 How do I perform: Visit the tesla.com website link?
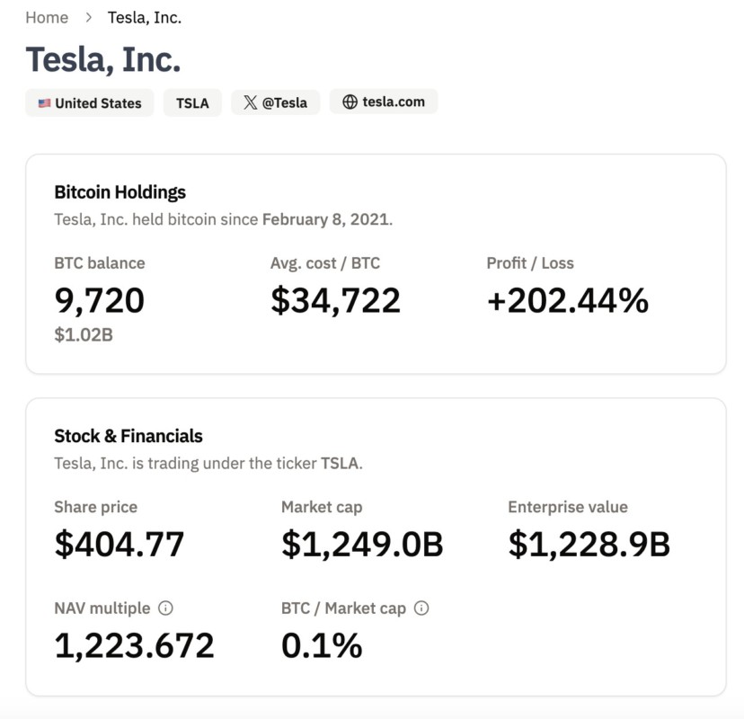coord(394,102)
